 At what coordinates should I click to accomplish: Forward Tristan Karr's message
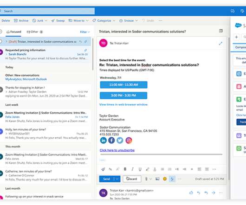(214, 192)
